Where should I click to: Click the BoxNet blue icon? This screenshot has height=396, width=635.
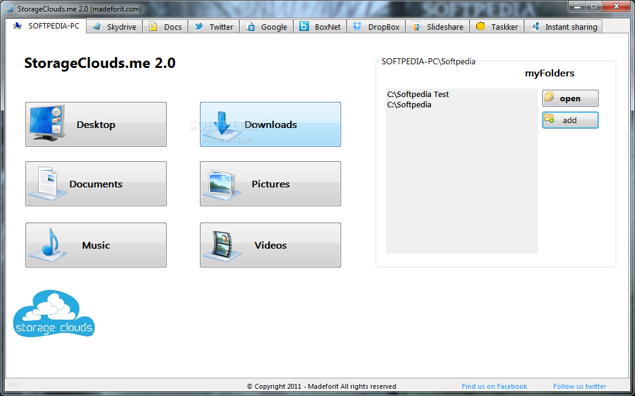304,26
